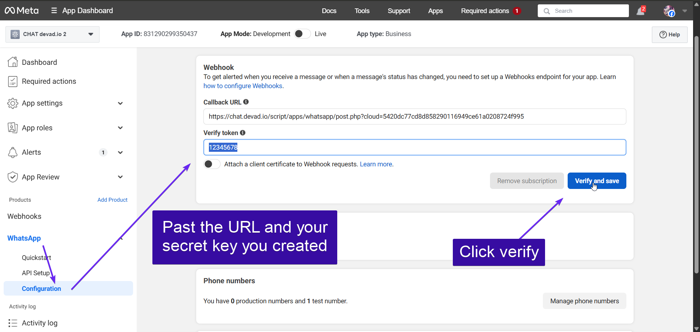Viewport: 700px width, 332px height.
Task: Open the CHAT devad.io 2 app selector
Action: [52, 34]
